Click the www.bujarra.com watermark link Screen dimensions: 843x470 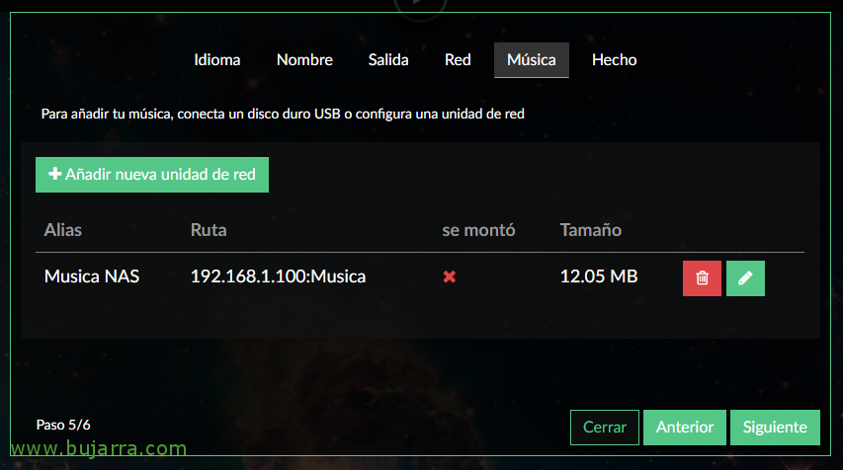99,448
